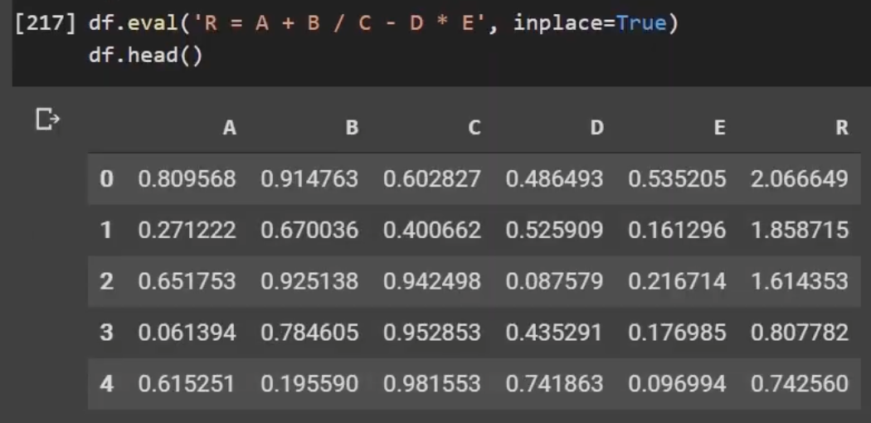871x423 pixels.
Task: Click cell value 0.096994
Action: tap(677, 383)
